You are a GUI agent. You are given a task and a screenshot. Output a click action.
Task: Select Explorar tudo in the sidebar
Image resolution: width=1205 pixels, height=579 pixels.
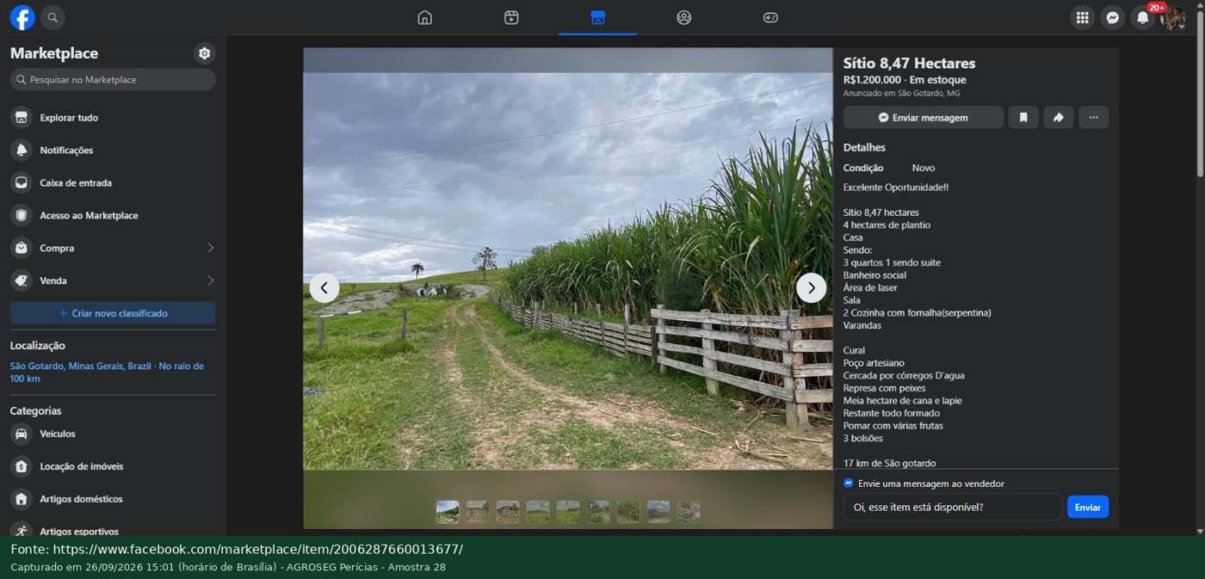coord(113,118)
